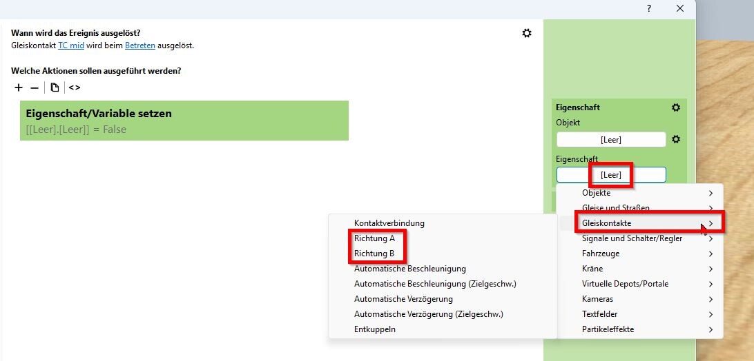Image resolution: width=754 pixels, height=361 pixels.
Task: Click the Betreten trigger type link
Action: (140, 45)
